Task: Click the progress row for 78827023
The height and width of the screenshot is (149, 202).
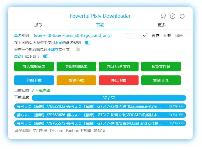Action: 100,106
